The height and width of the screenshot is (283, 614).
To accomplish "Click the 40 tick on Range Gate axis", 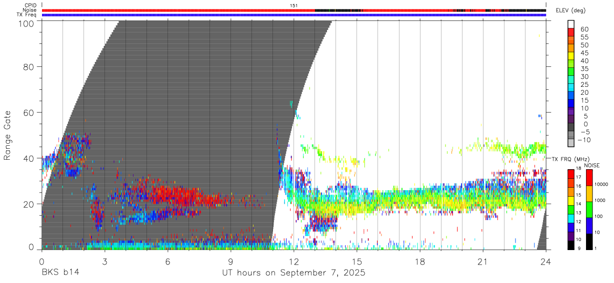I will pos(29,158).
